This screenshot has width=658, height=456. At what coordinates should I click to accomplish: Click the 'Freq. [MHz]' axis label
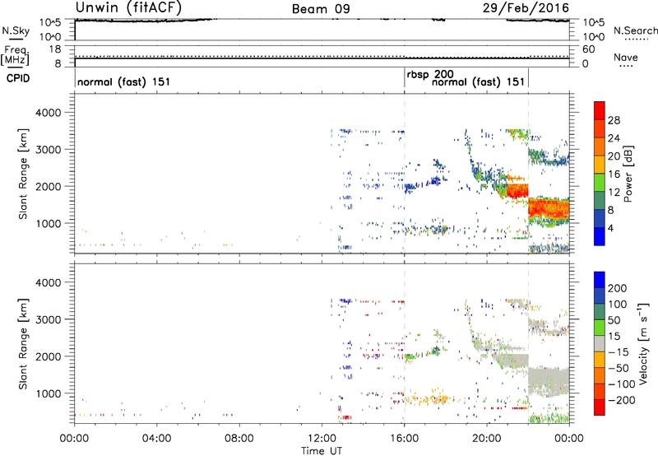click(16, 56)
